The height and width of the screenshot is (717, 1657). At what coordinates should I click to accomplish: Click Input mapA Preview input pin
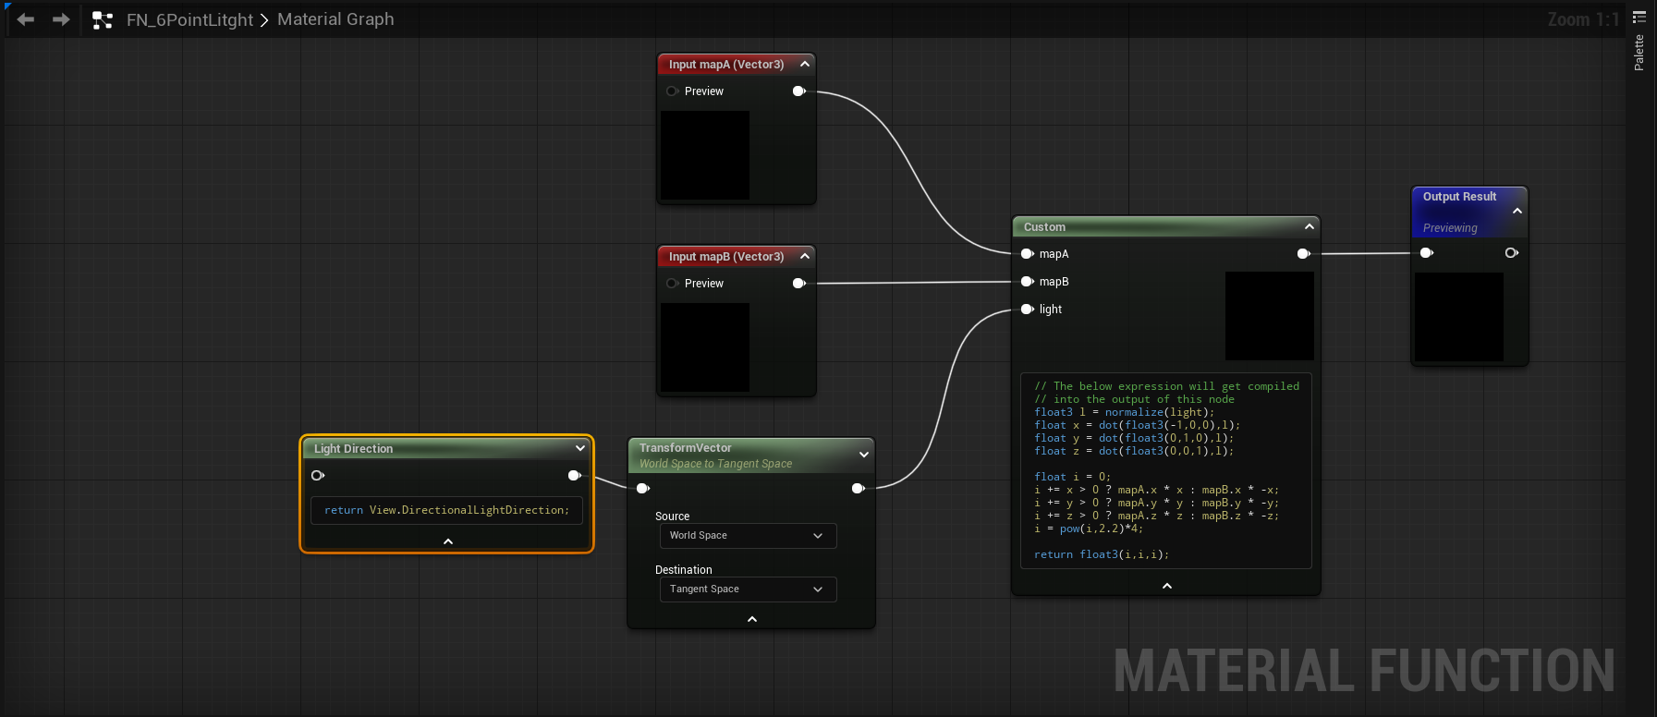tap(672, 91)
